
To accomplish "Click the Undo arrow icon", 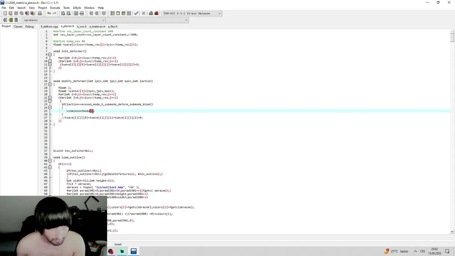I will coord(49,14).
